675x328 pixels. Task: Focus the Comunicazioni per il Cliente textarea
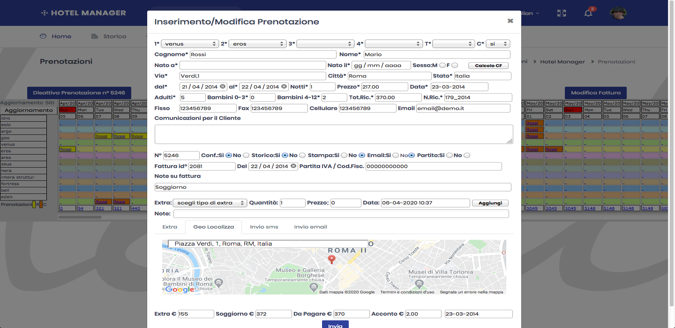(x=334, y=134)
